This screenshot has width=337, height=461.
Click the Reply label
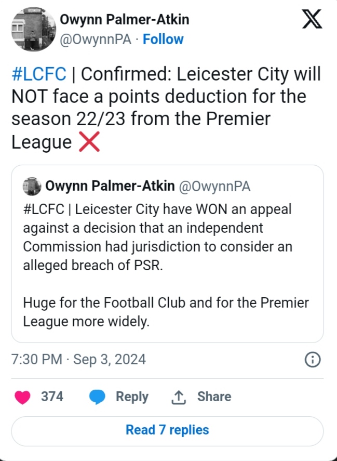click(x=132, y=397)
